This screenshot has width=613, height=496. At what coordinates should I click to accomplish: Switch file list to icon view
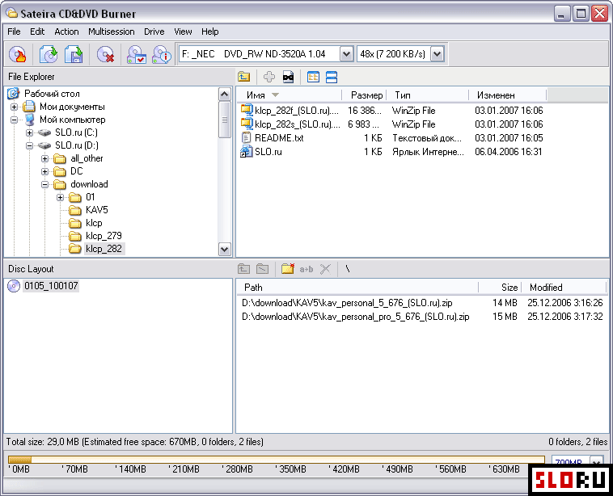pos(313,77)
